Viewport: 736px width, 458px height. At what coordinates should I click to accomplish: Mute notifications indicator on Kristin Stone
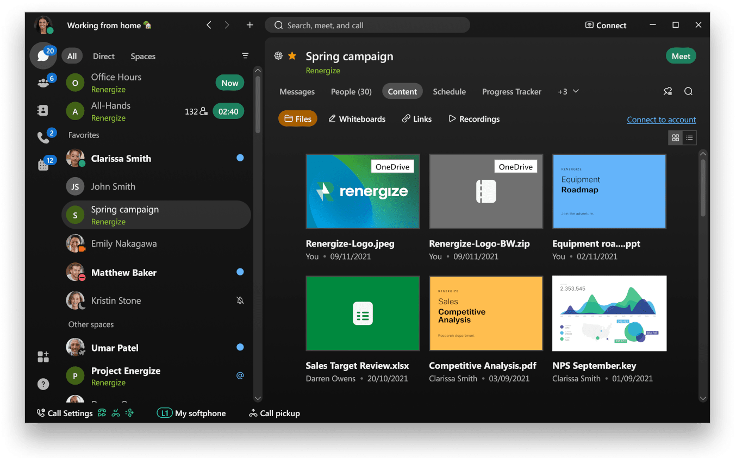click(x=240, y=300)
